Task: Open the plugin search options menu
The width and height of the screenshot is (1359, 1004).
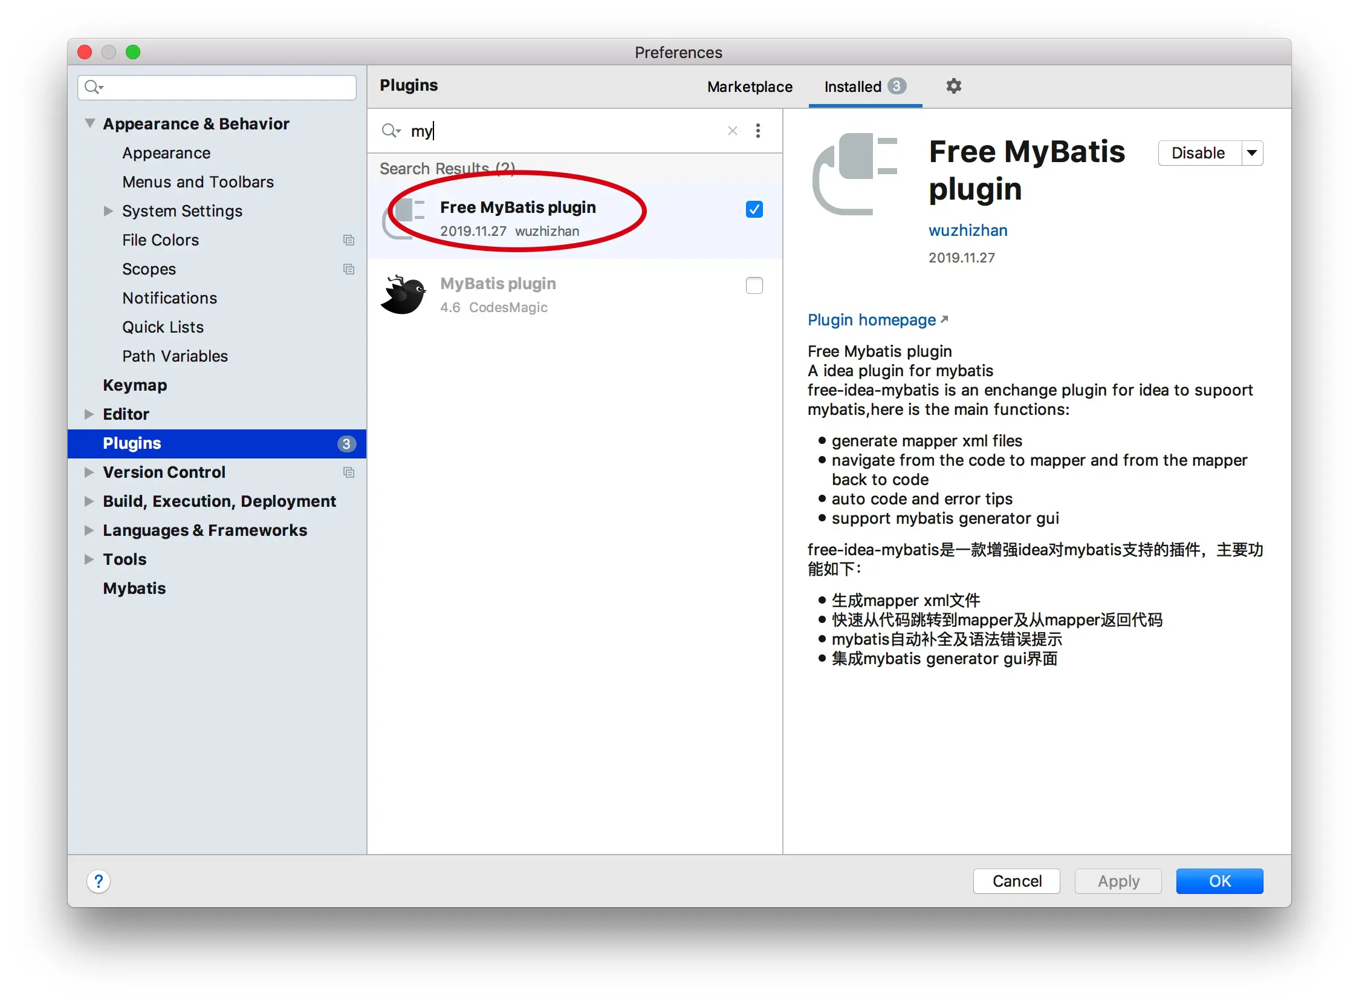Action: (757, 131)
